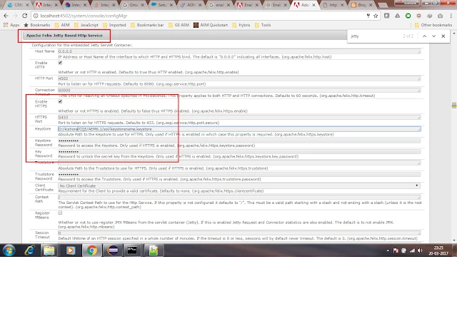The height and width of the screenshot is (311, 457).
Task: Open the Bookmarks bar folder
Action: click(x=147, y=25)
